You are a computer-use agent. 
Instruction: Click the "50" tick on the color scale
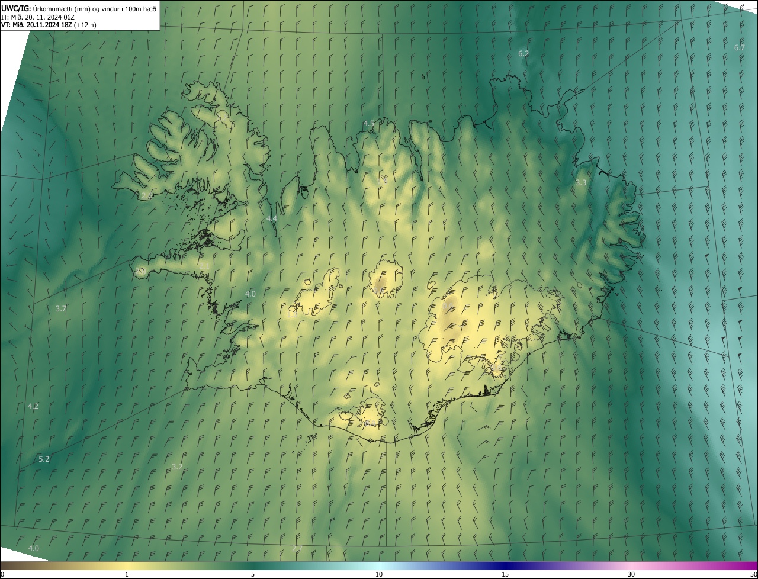click(x=753, y=574)
